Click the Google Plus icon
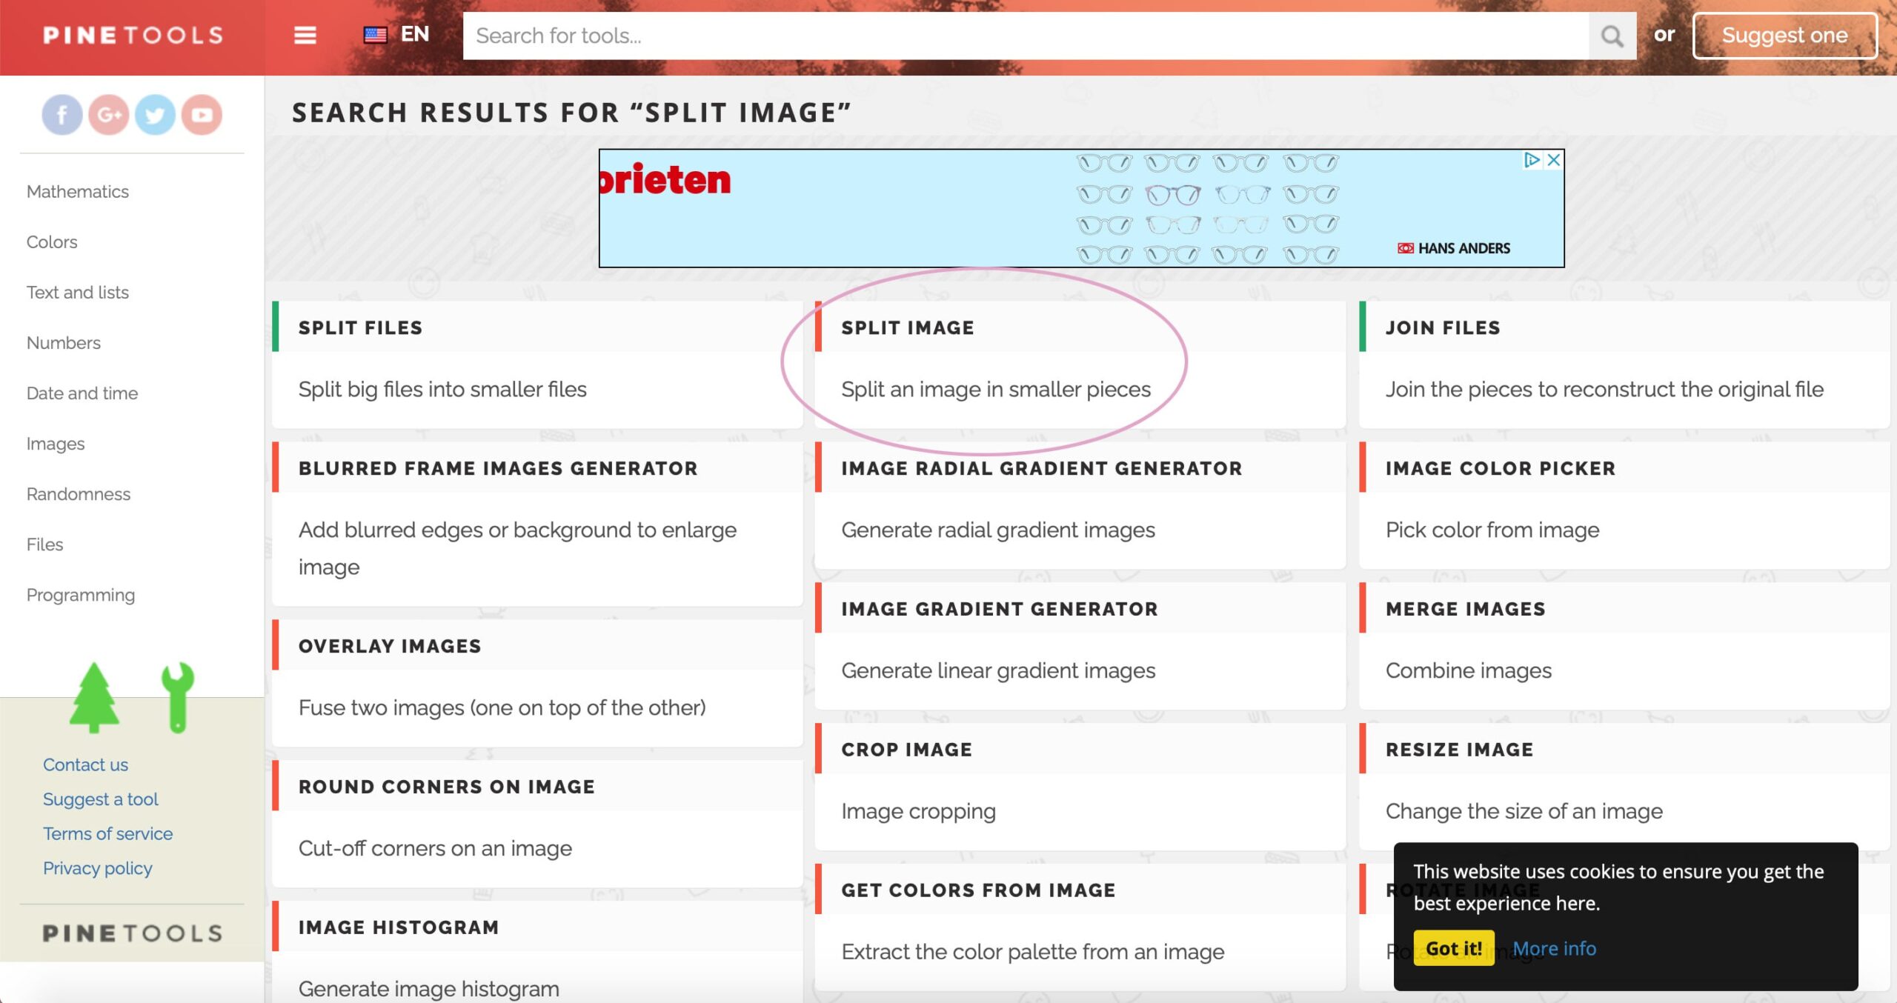This screenshot has width=1897, height=1003. (108, 115)
